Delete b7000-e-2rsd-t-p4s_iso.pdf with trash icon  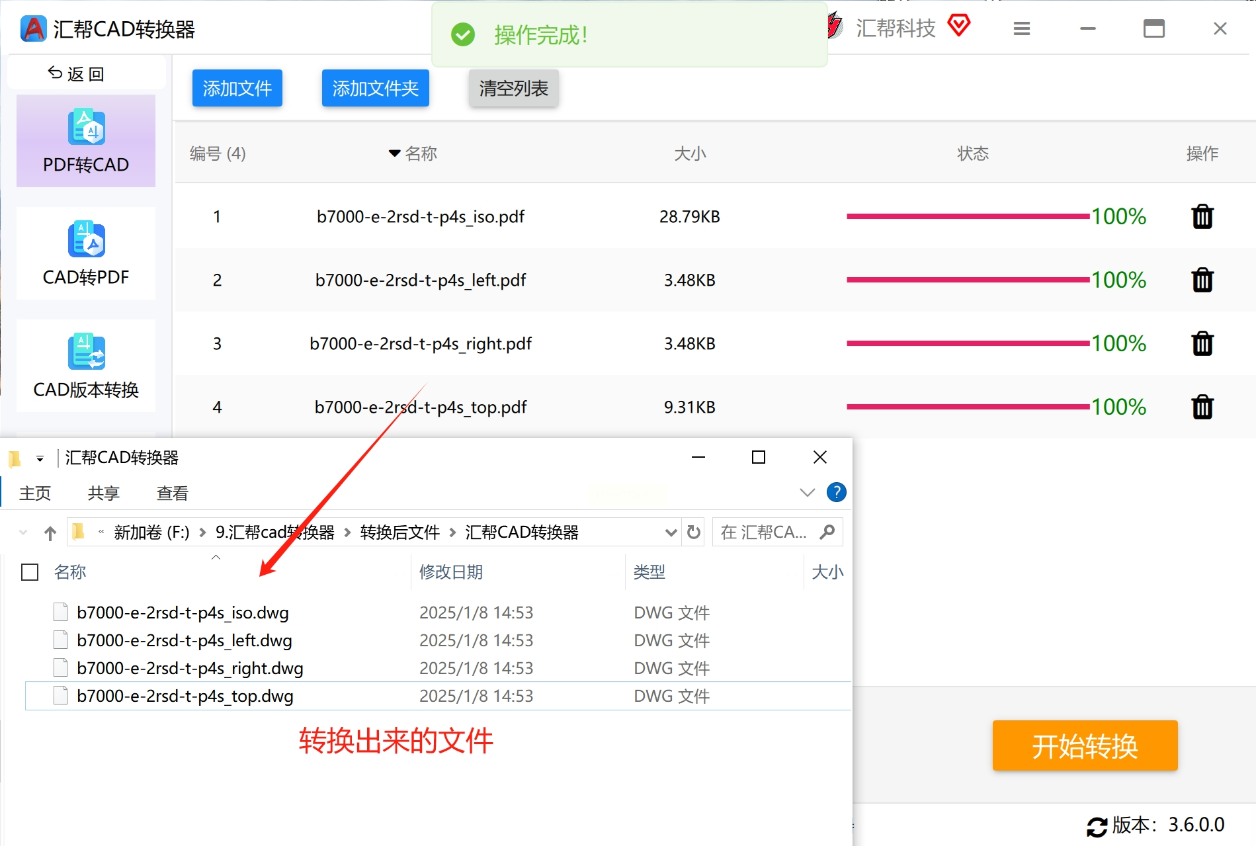pyautogui.click(x=1202, y=216)
